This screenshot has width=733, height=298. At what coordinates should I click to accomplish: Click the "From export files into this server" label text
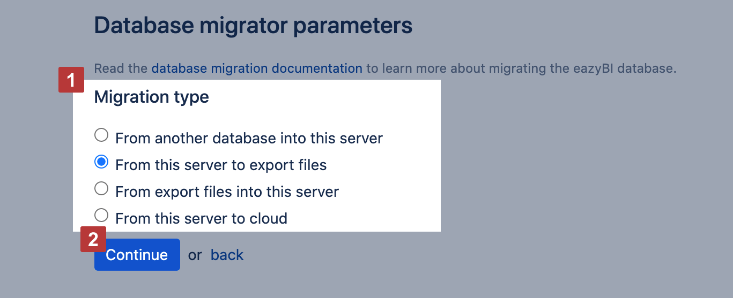[227, 192]
